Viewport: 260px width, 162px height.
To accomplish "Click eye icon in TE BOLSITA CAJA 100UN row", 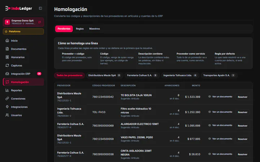I will [x=209, y=96].
